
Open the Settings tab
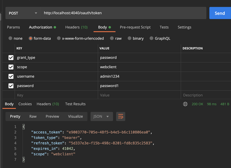pos(184,27)
